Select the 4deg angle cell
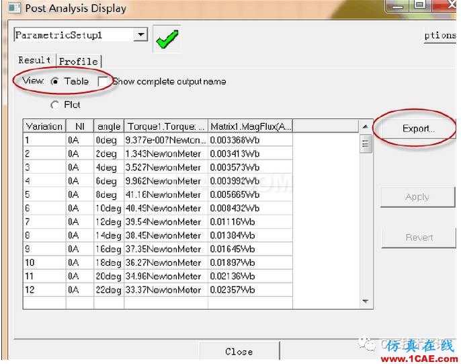The width and height of the screenshot is (461, 364). point(109,167)
